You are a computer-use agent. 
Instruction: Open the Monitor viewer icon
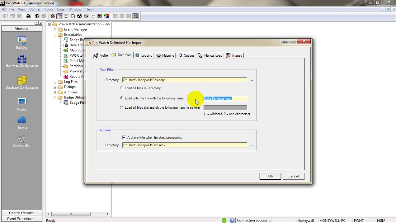click(x=22, y=102)
